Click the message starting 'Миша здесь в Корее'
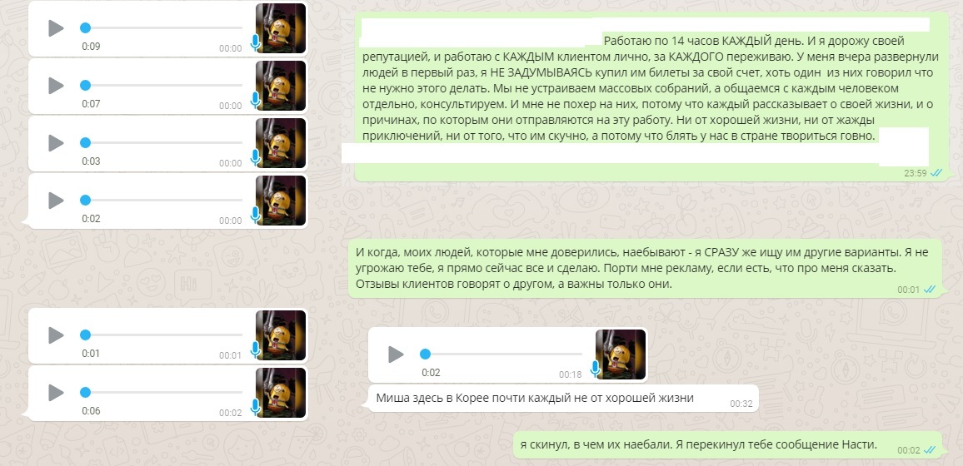The width and height of the screenshot is (963, 466). (534, 398)
